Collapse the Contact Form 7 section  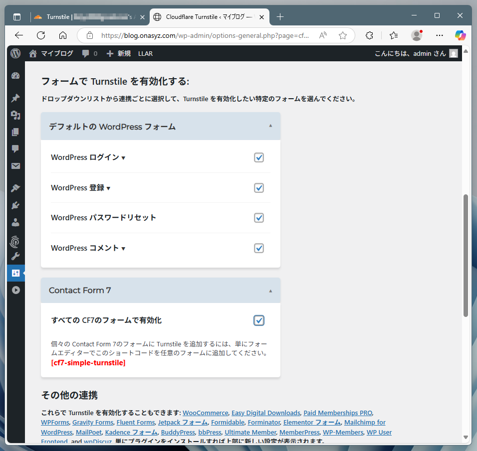coord(270,291)
